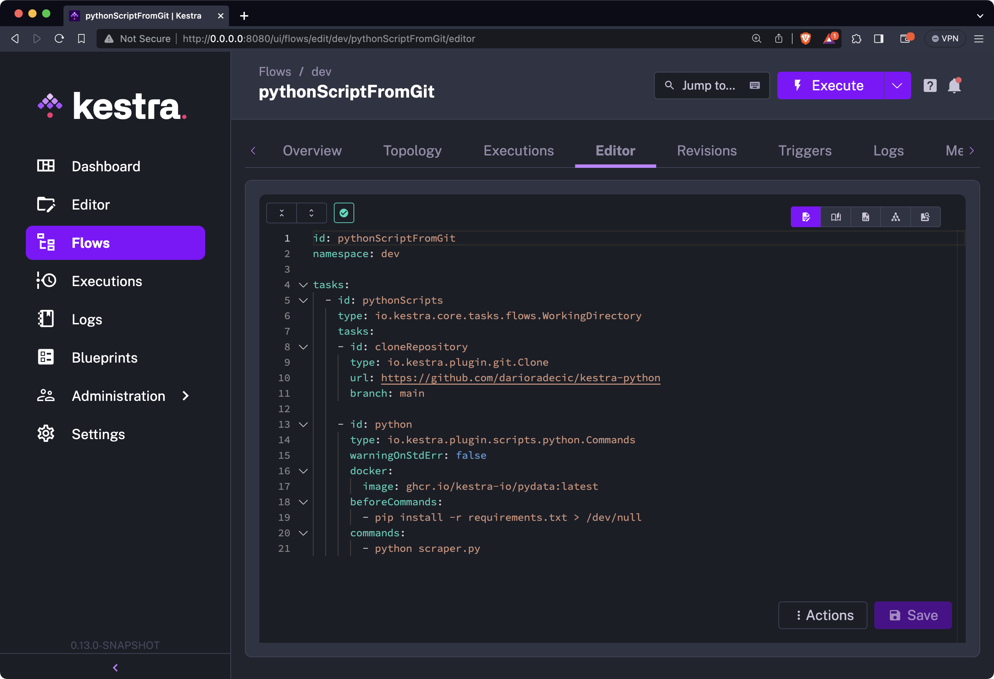994x679 pixels.
Task: Click the expand-all folds button
Action: tap(311, 213)
